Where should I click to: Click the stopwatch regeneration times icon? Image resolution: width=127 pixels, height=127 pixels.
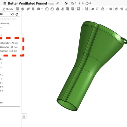coord(17,14)
